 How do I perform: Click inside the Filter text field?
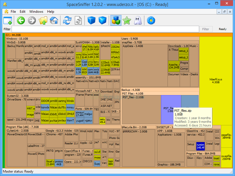click(105, 29)
